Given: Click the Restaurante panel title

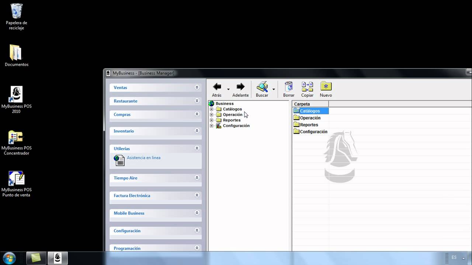Looking at the screenshot, I should (125, 101).
